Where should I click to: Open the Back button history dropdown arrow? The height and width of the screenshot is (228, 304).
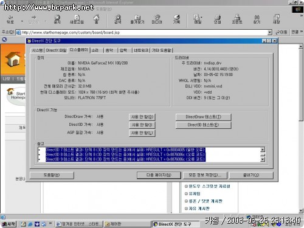pyautogui.click(x=22, y=21)
